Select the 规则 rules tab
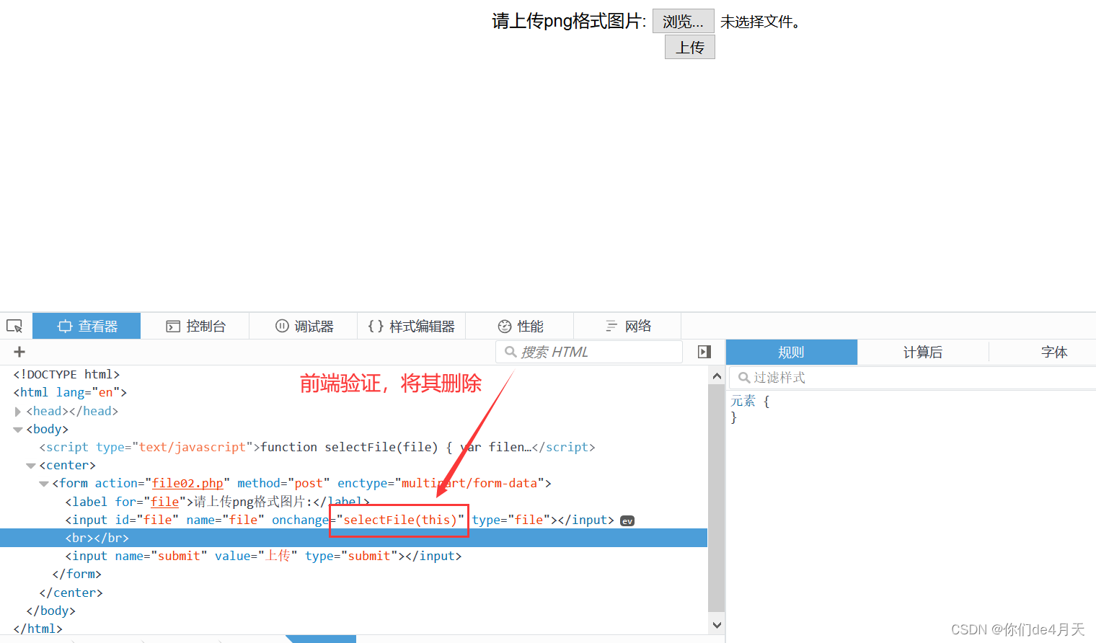 pyautogui.click(x=791, y=352)
